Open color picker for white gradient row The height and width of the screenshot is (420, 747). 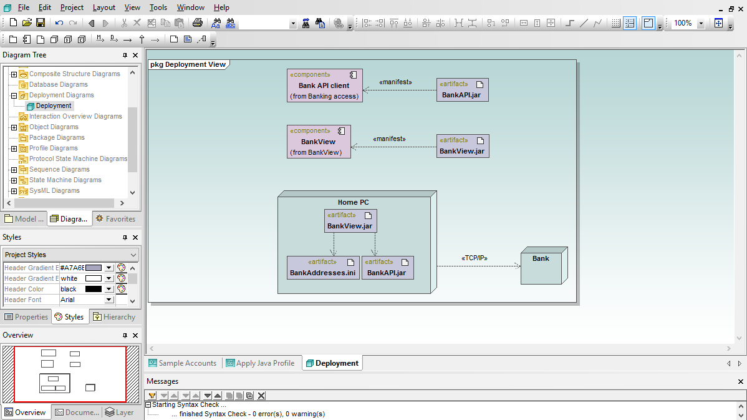122,278
